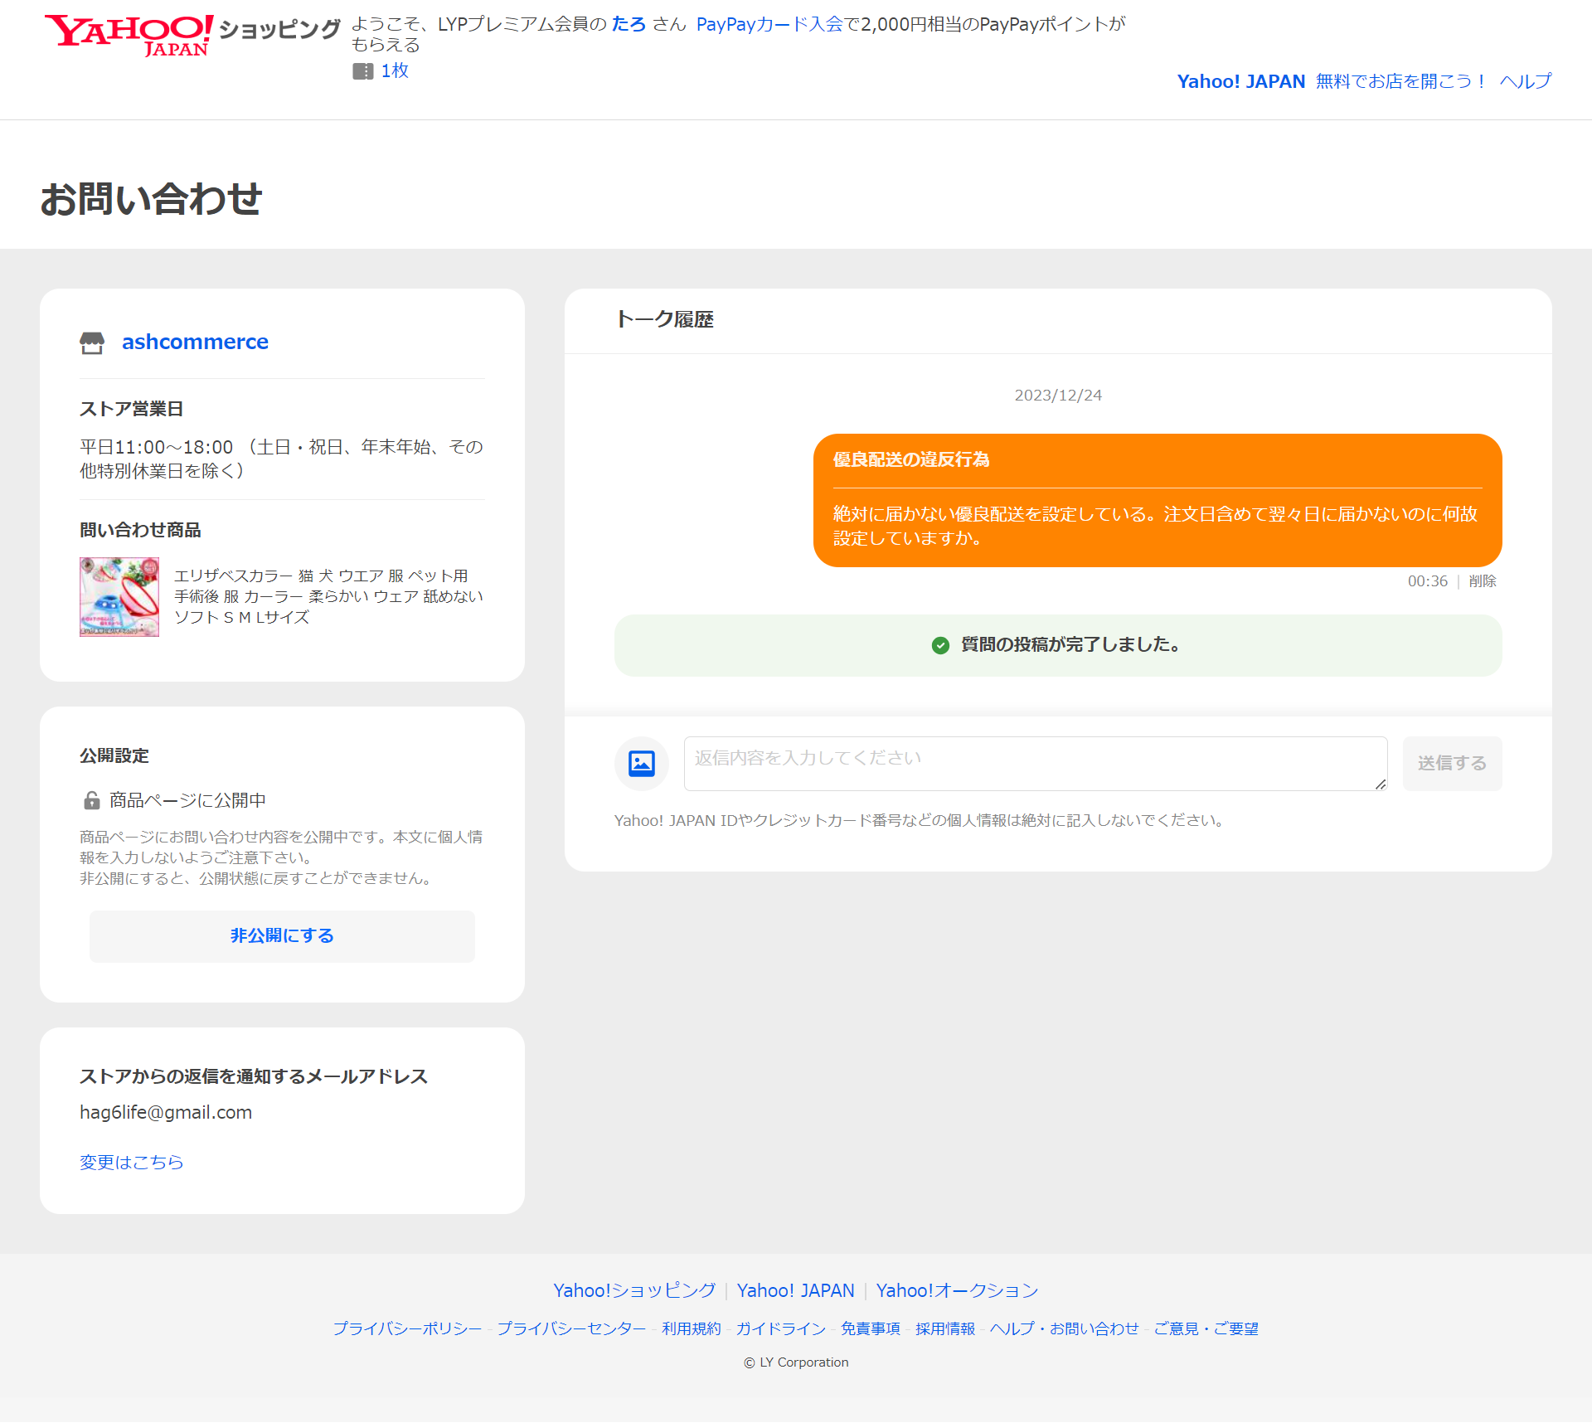
Task: Open ご意見・ご要望 footer link
Action: click(x=1206, y=1328)
